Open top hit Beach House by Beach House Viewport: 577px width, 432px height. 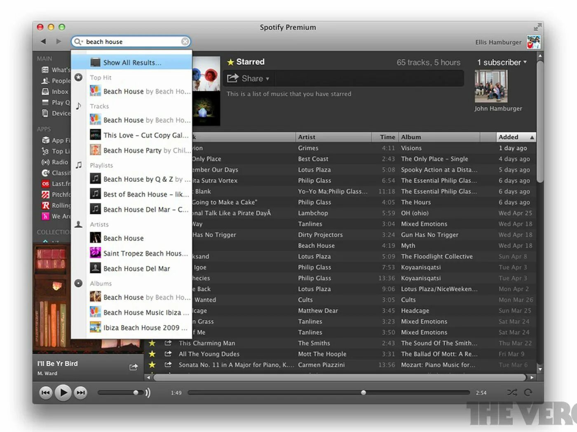[x=140, y=91]
